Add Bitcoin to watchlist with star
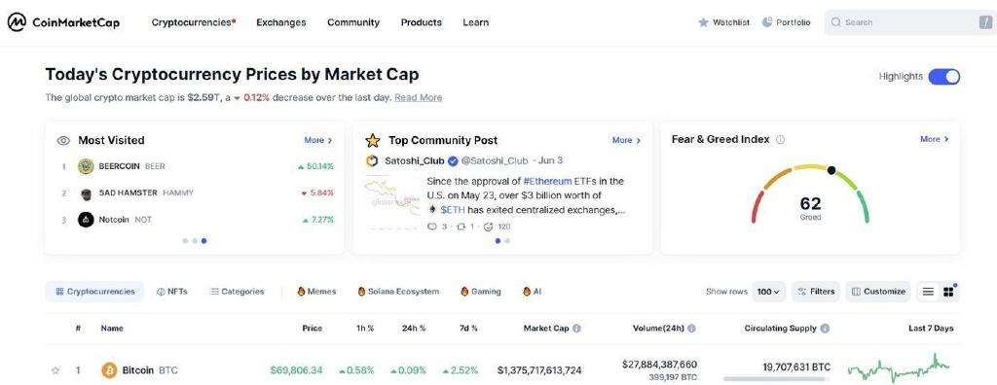The width and height of the screenshot is (997, 385). pos(55,369)
